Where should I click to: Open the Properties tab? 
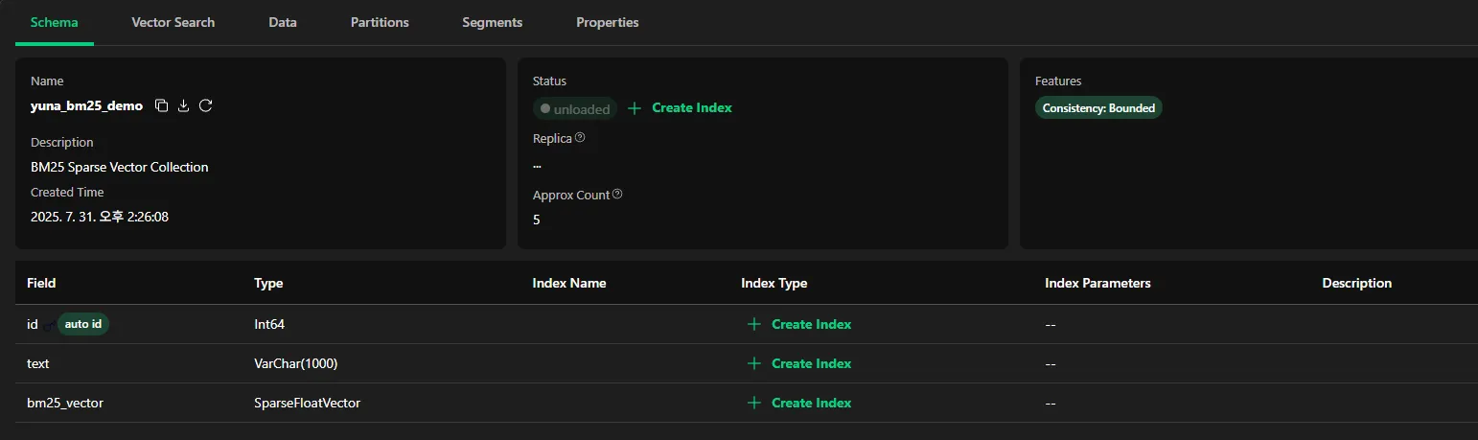608,22
